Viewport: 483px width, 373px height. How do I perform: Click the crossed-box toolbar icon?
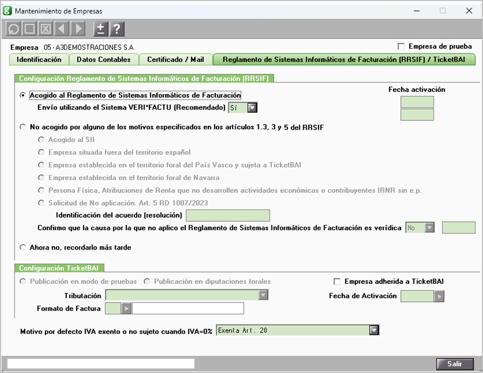point(46,29)
